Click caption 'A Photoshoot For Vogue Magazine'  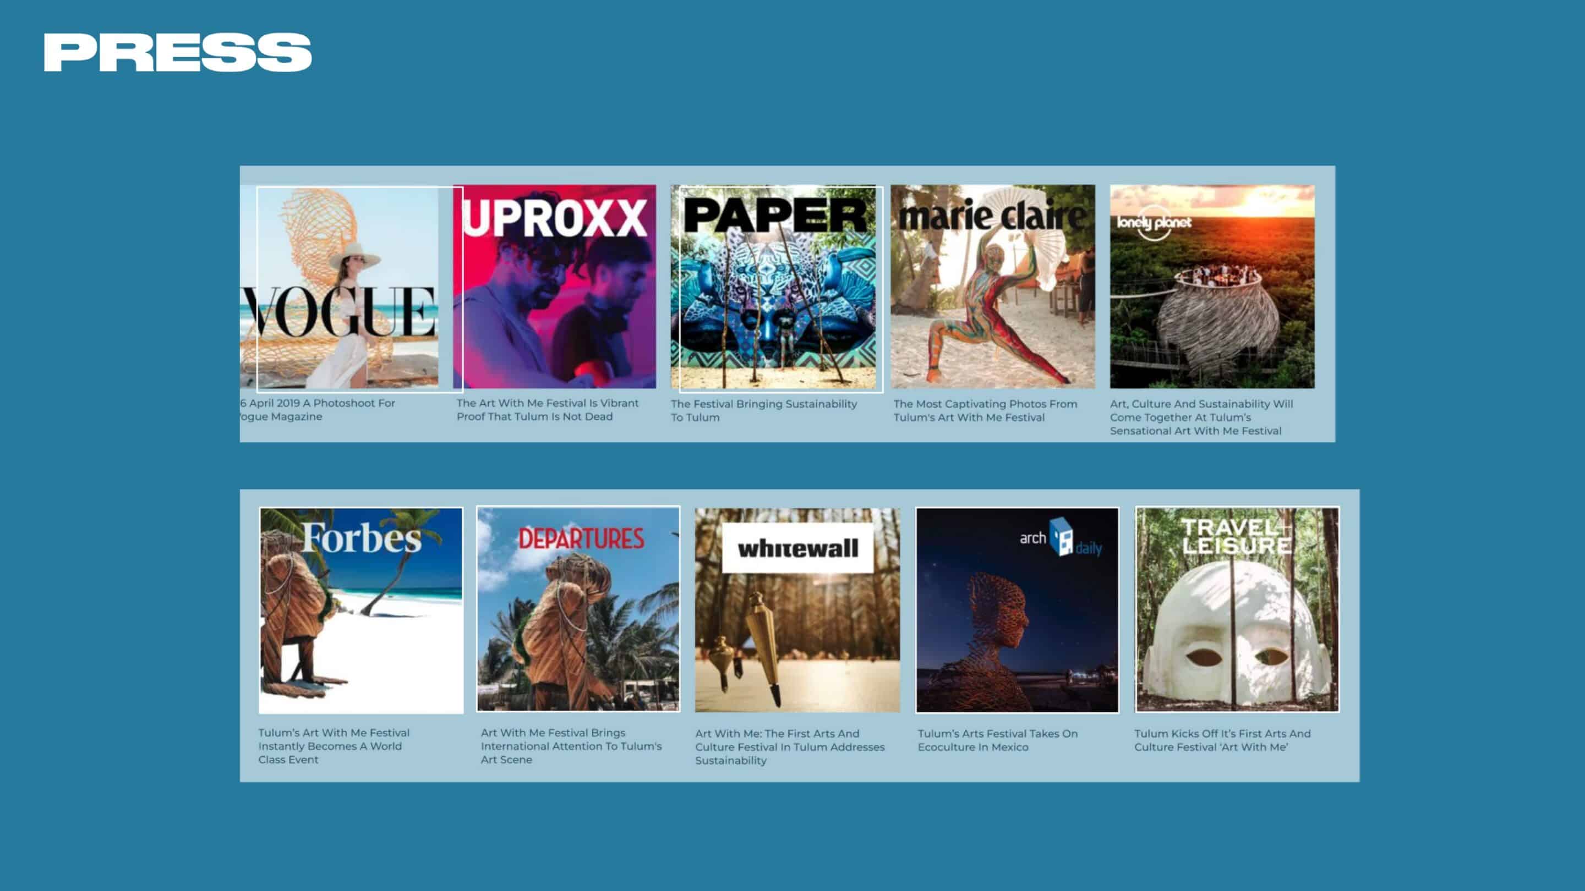pyautogui.click(x=318, y=410)
